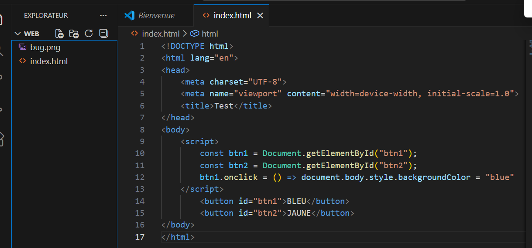Click line number 12 in the gutter
Viewport: 532px width, 248px height.
click(140, 177)
